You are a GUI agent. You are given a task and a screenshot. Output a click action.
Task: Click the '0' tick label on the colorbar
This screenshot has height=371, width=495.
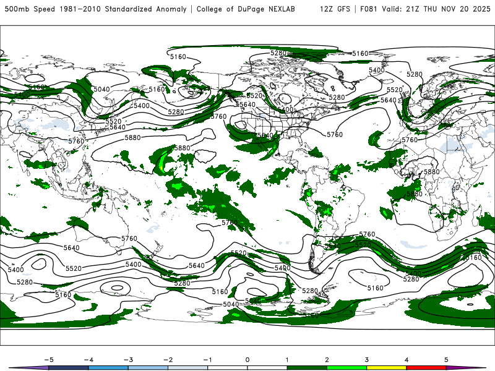click(x=247, y=360)
